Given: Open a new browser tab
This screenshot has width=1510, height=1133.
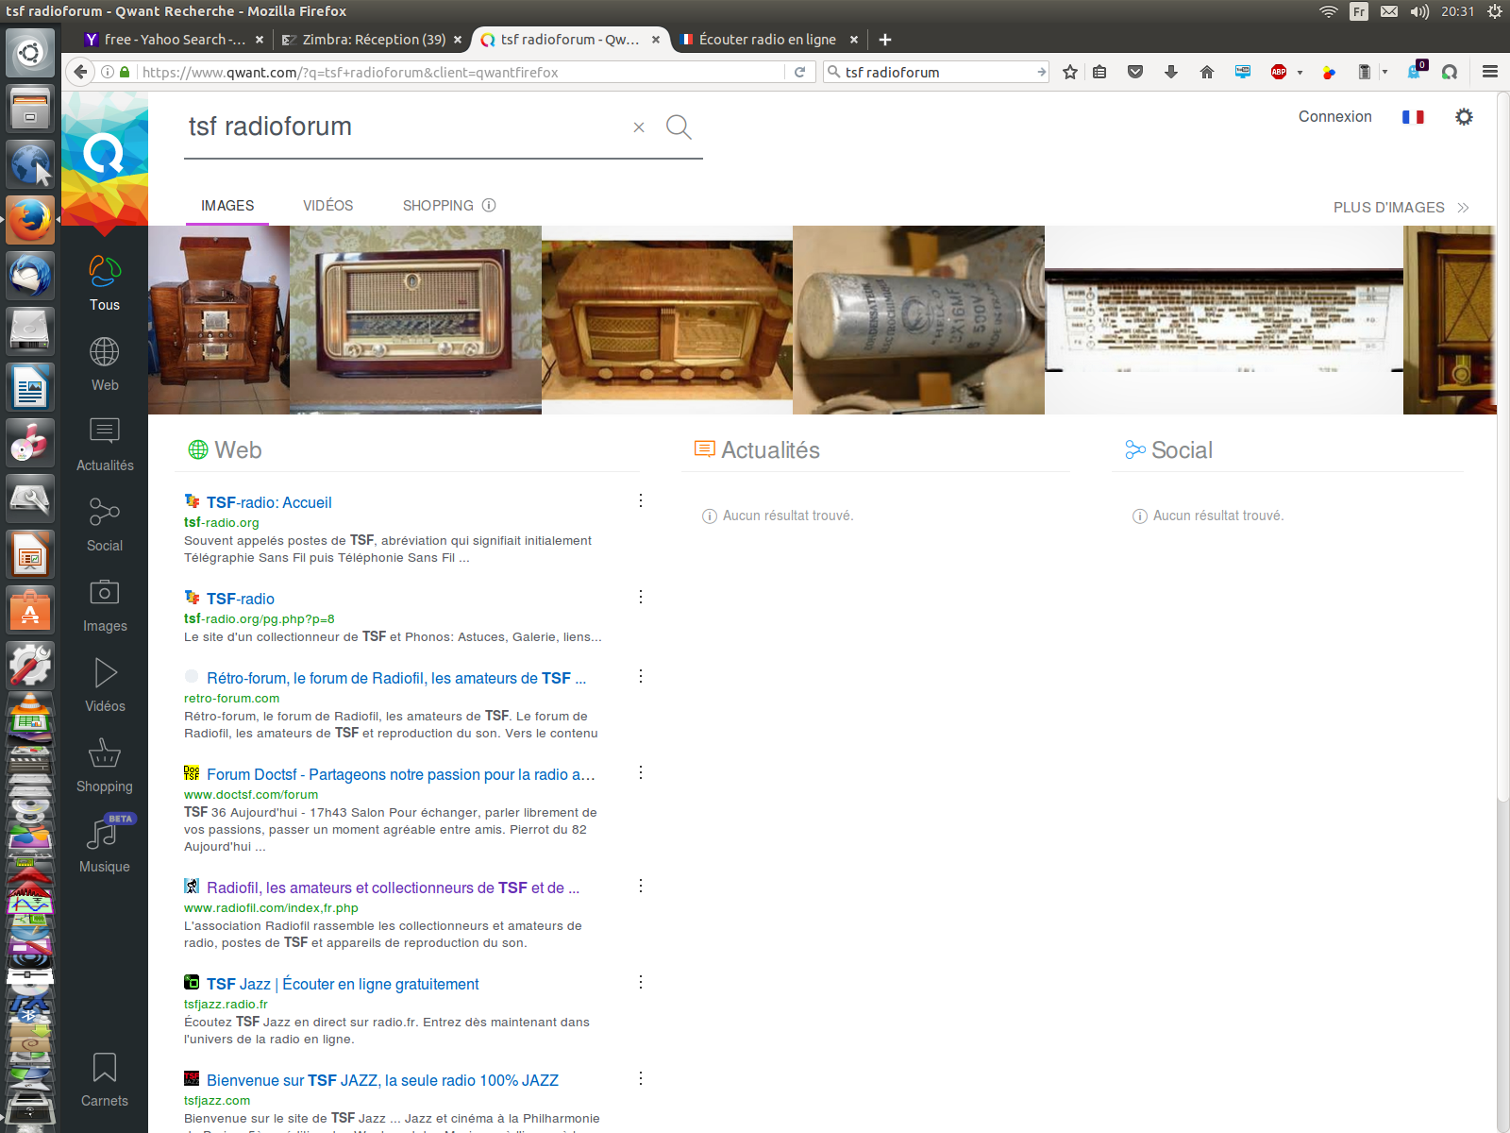Looking at the screenshot, I should [884, 40].
